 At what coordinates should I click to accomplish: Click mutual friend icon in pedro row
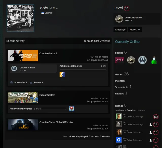[x=151, y=133]
